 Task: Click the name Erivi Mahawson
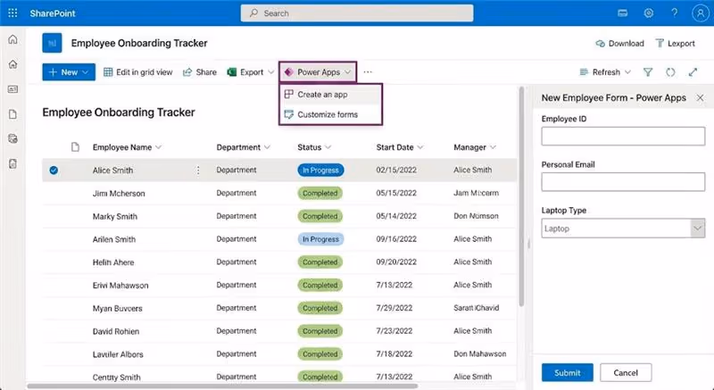[120, 286]
